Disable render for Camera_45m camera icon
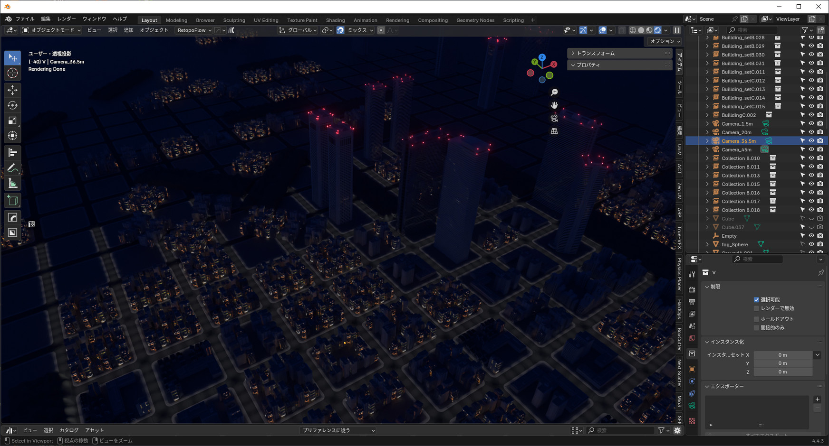 [x=820, y=149]
